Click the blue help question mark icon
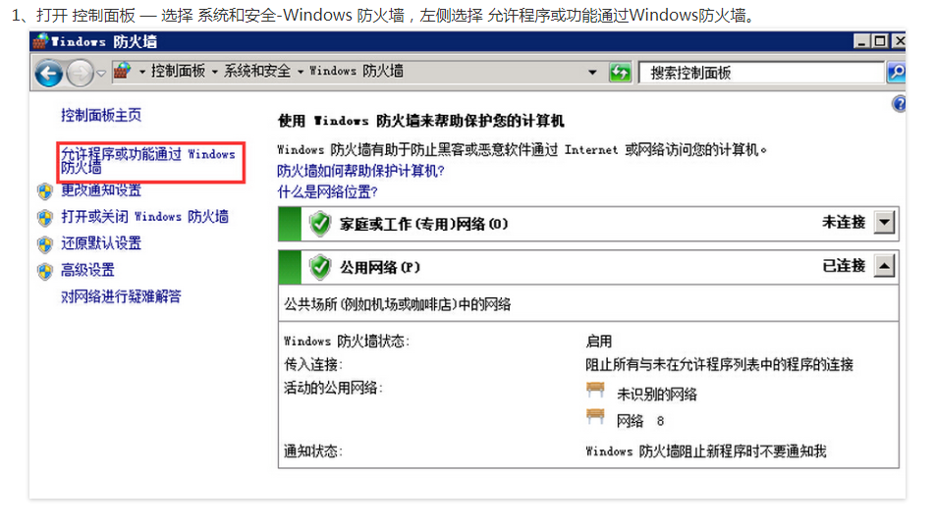Screen dimensions: 935x529 tap(899, 104)
